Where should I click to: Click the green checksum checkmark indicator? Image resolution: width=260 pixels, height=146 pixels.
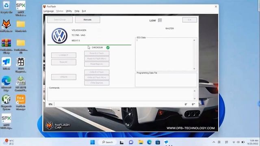point(108,48)
